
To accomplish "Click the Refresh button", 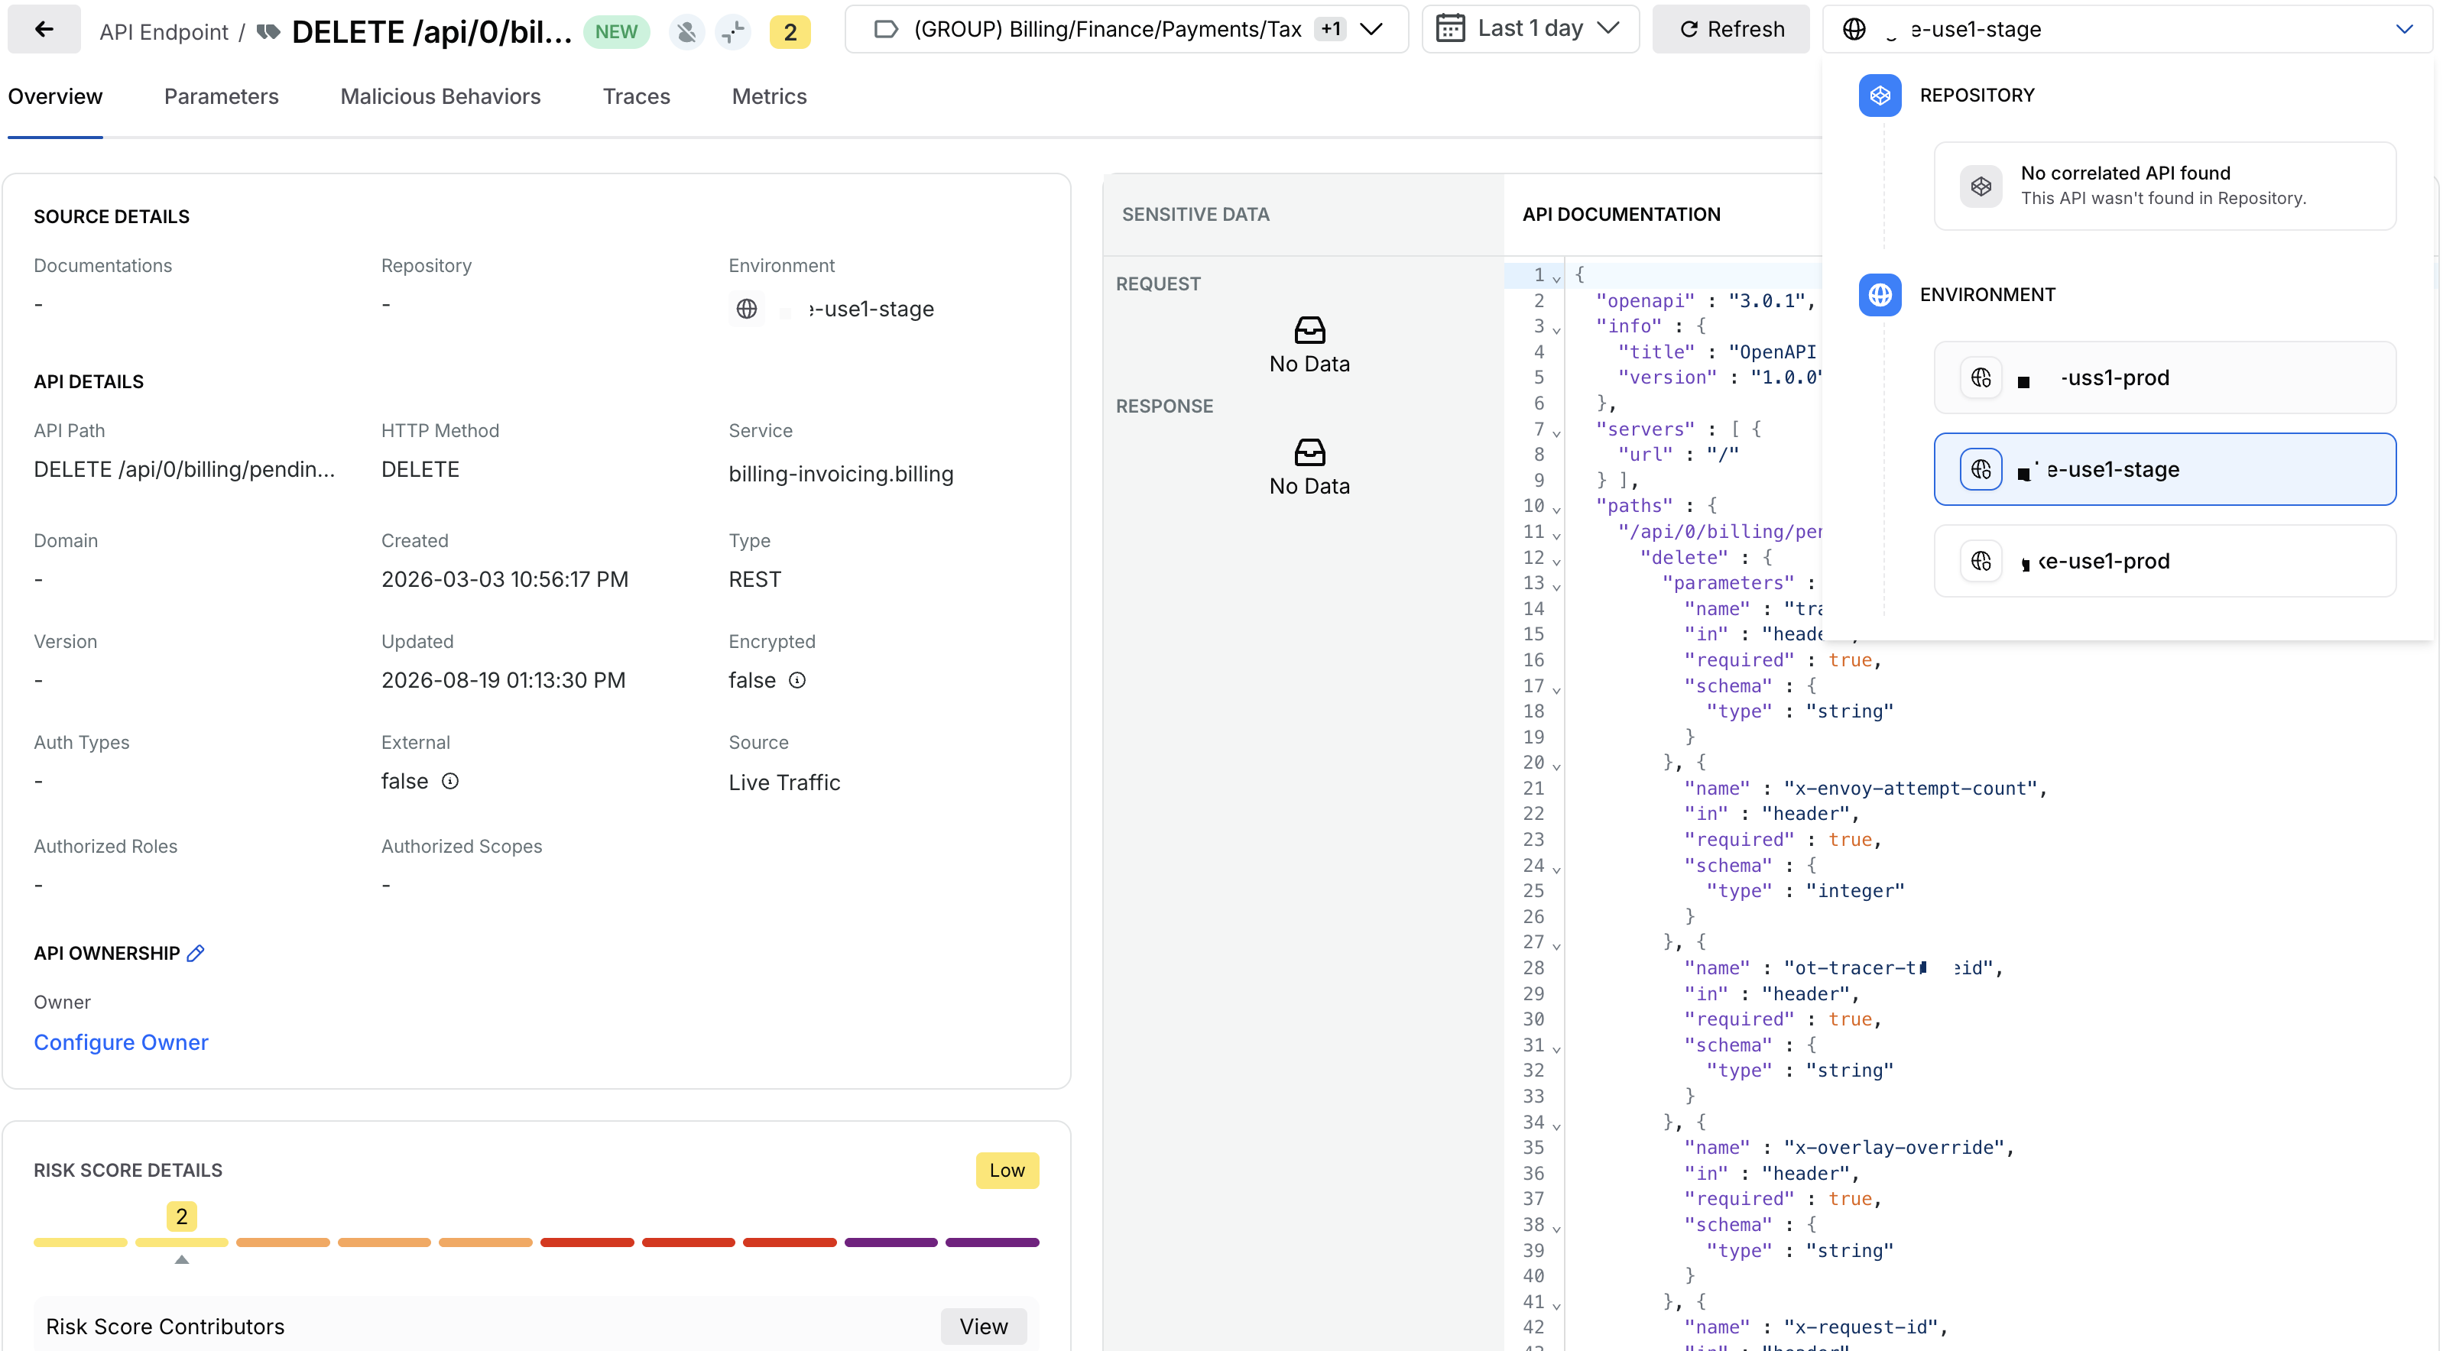I will coord(1731,29).
